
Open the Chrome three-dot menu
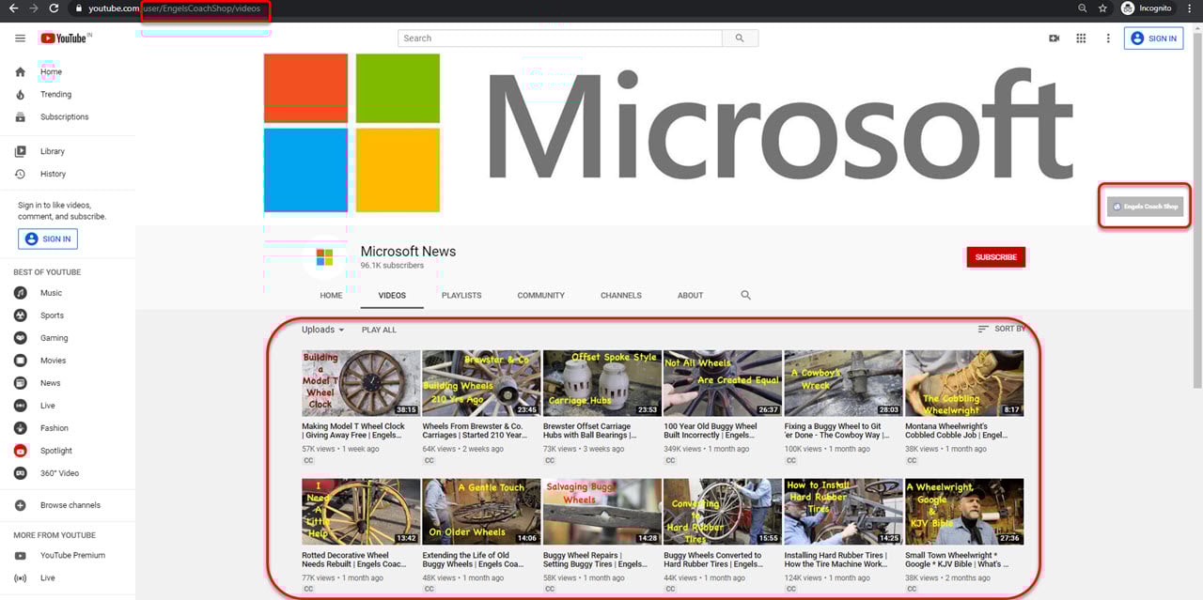click(x=1190, y=8)
